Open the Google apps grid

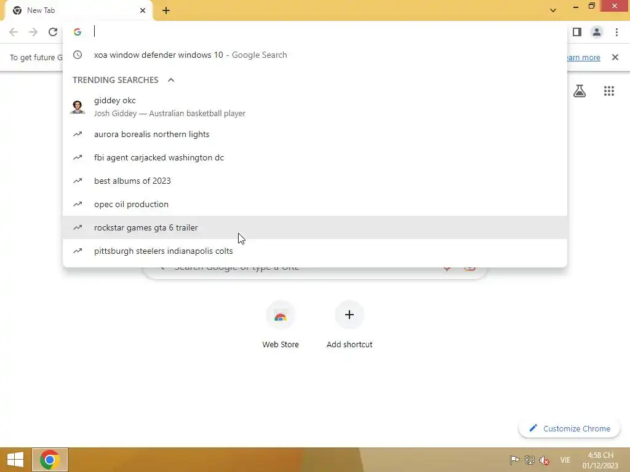tap(608, 91)
